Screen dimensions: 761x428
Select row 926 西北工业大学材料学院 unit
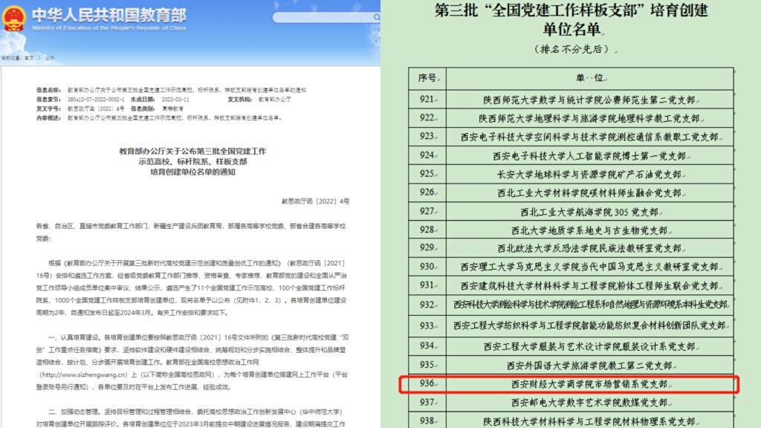[589, 192]
